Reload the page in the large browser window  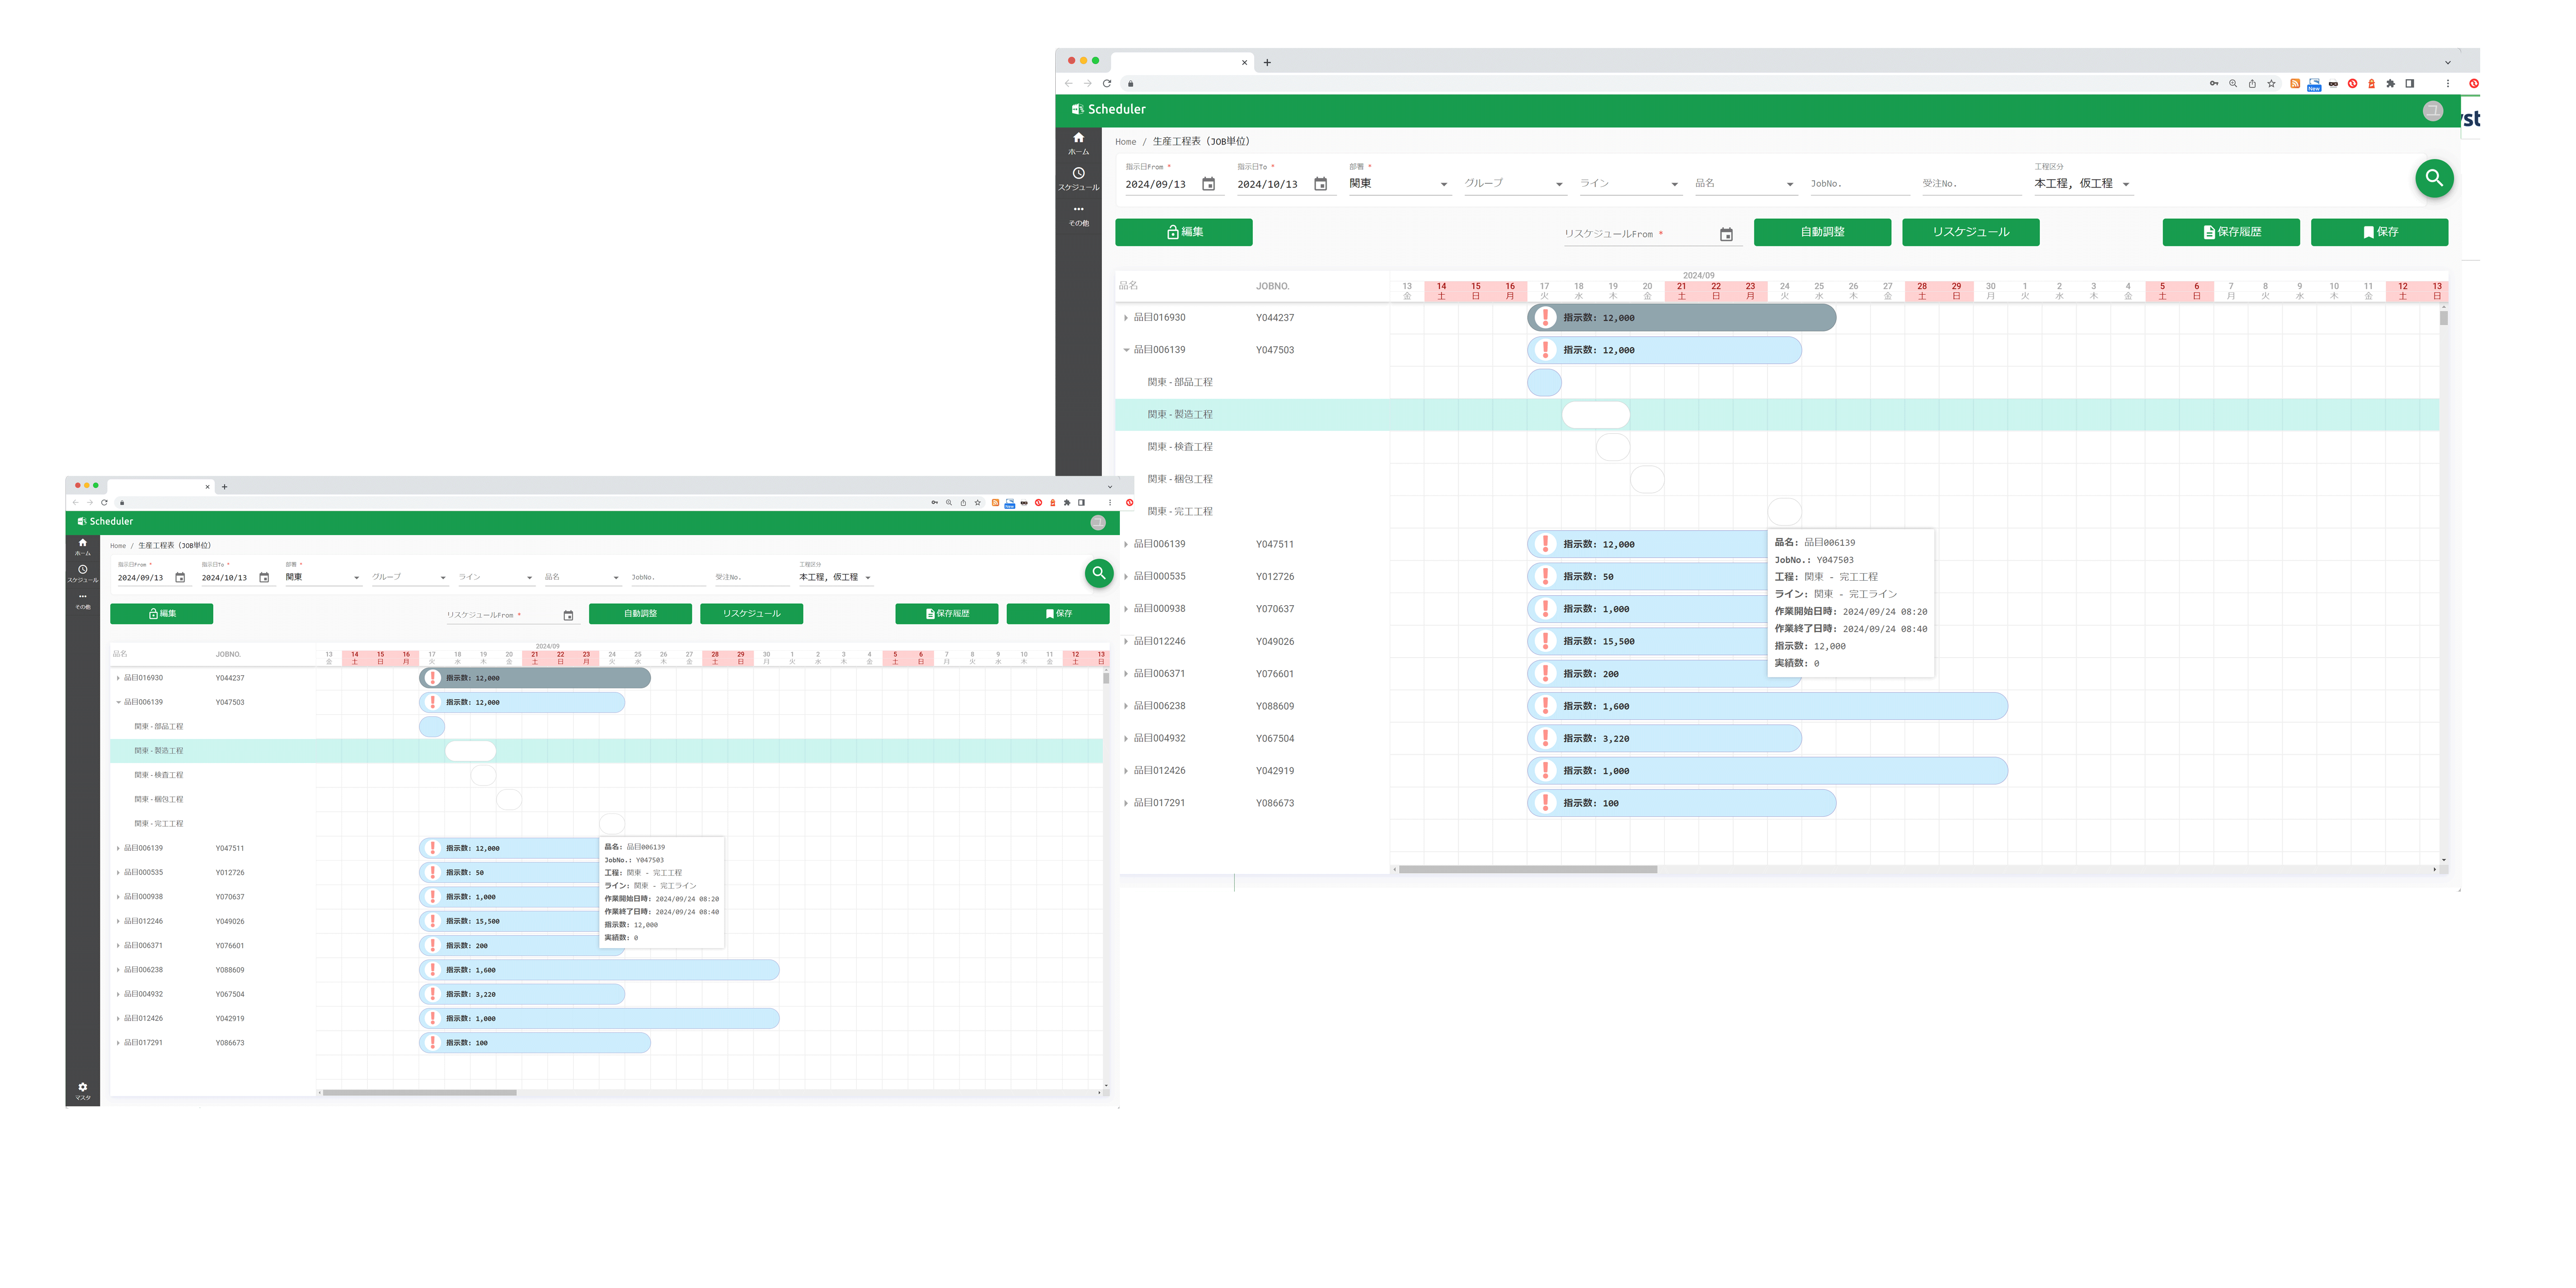click(1107, 83)
